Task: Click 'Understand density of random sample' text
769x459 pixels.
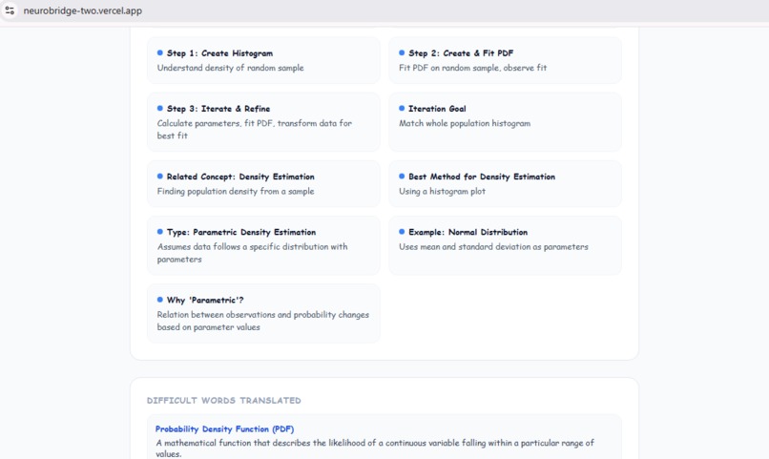Action: 231,68
